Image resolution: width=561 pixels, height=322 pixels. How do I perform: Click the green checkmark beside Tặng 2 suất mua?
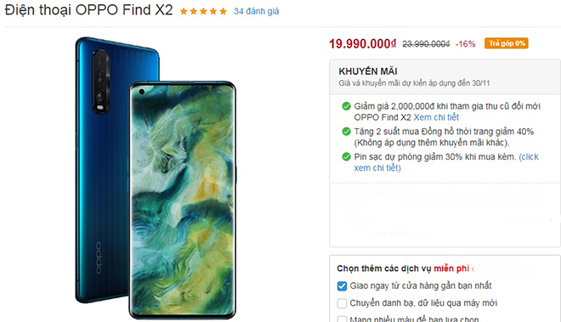click(346, 132)
